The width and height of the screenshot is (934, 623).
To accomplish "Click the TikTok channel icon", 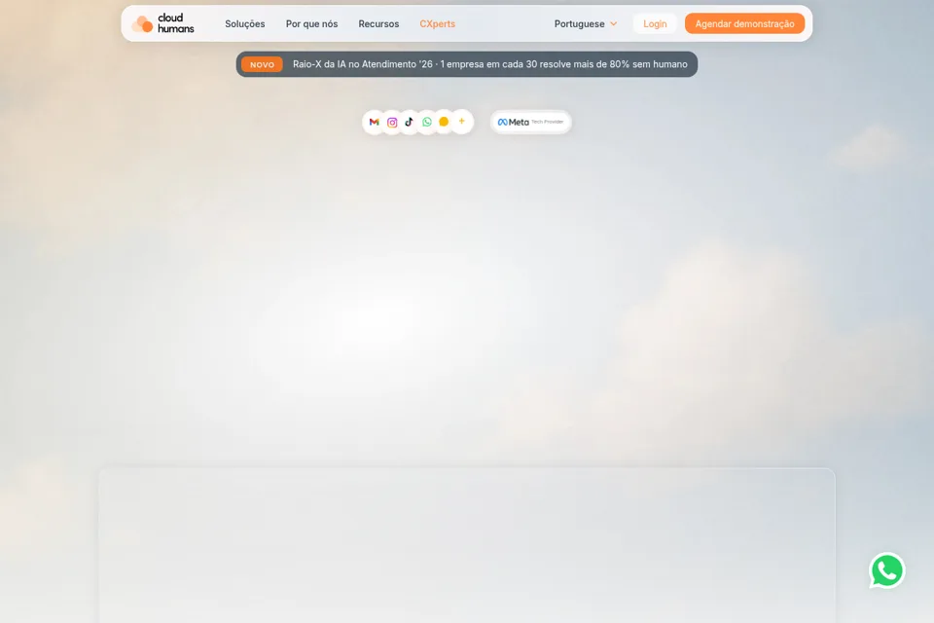I will click(410, 123).
